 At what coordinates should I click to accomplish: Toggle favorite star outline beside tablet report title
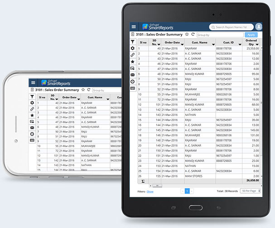[187, 34]
